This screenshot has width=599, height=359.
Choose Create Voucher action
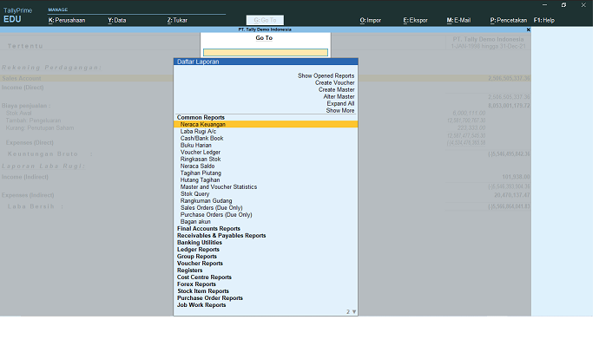[334, 82]
